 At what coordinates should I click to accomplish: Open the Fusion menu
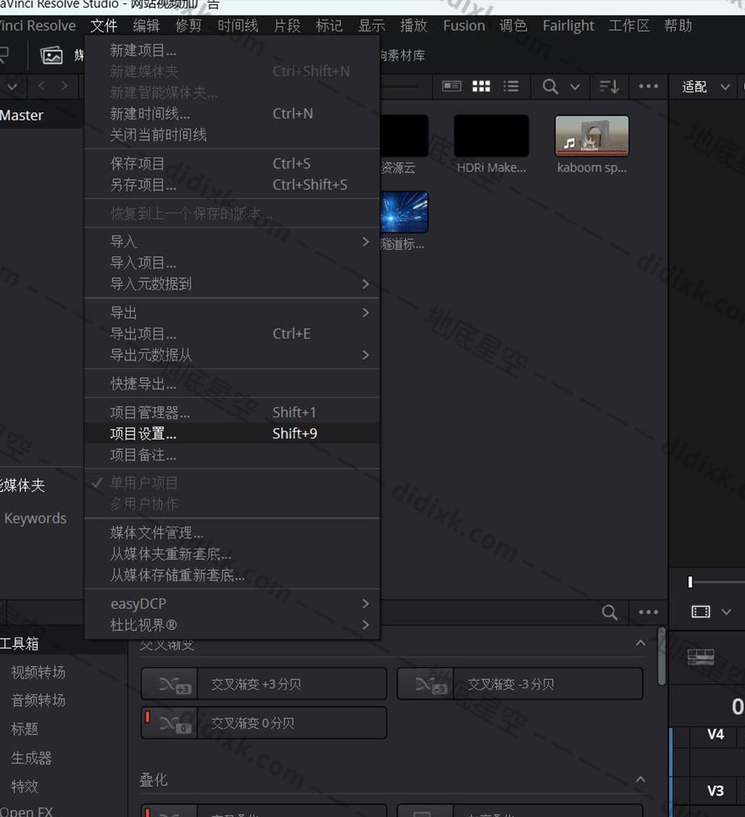click(464, 26)
